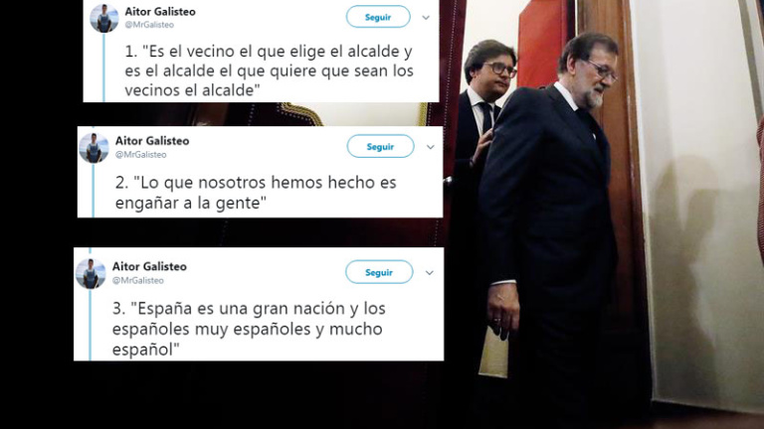Open the tweet text 'Lo que nosotros hemos hecho'

(256, 193)
